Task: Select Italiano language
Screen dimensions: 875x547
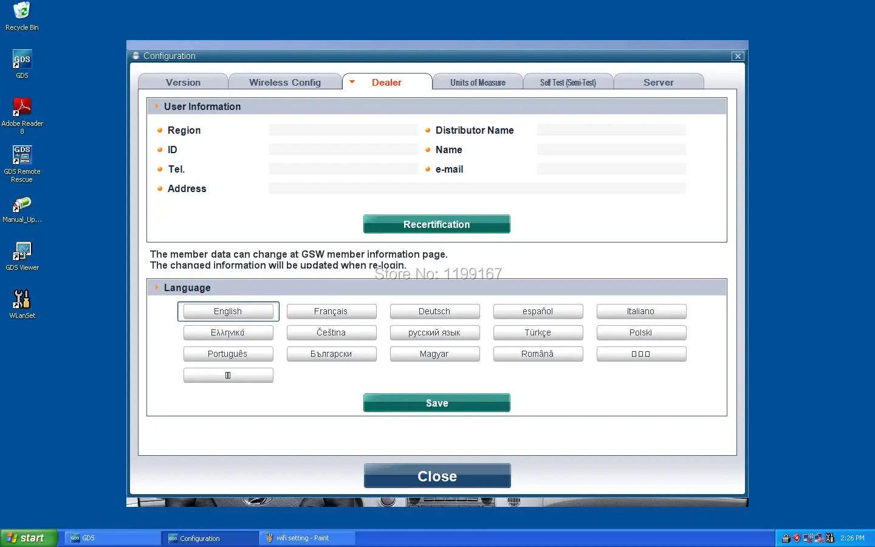Action: coord(641,311)
